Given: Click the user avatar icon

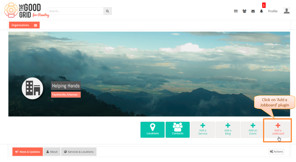Looking at the screenshot, I should tap(287, 11).
